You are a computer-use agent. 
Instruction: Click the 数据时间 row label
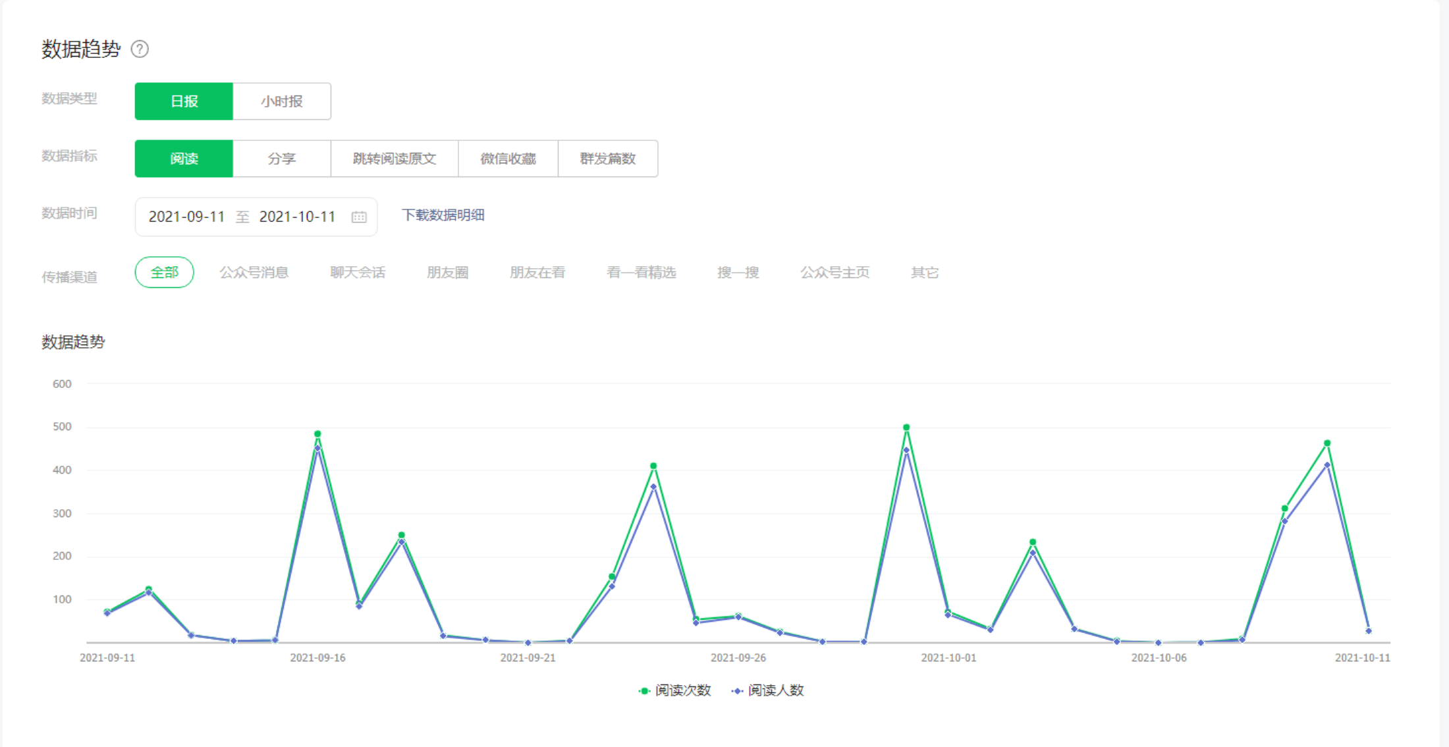click(x=69, y=213)
